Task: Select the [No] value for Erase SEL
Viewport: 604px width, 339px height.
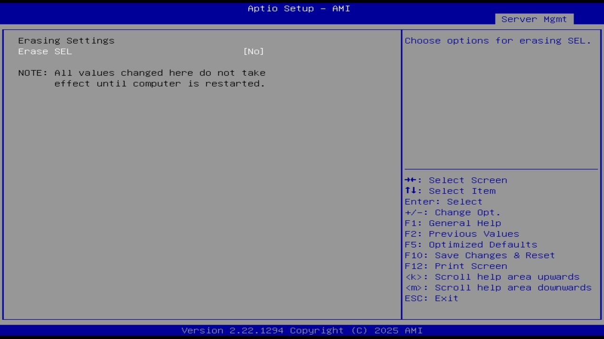Action: [x=254, y=51]
